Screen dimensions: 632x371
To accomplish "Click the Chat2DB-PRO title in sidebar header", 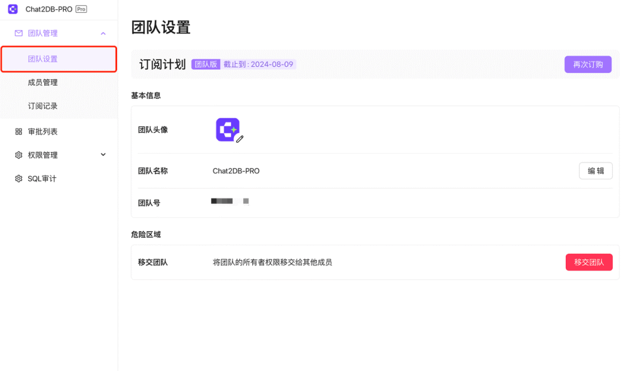I will tap(49, 9).
